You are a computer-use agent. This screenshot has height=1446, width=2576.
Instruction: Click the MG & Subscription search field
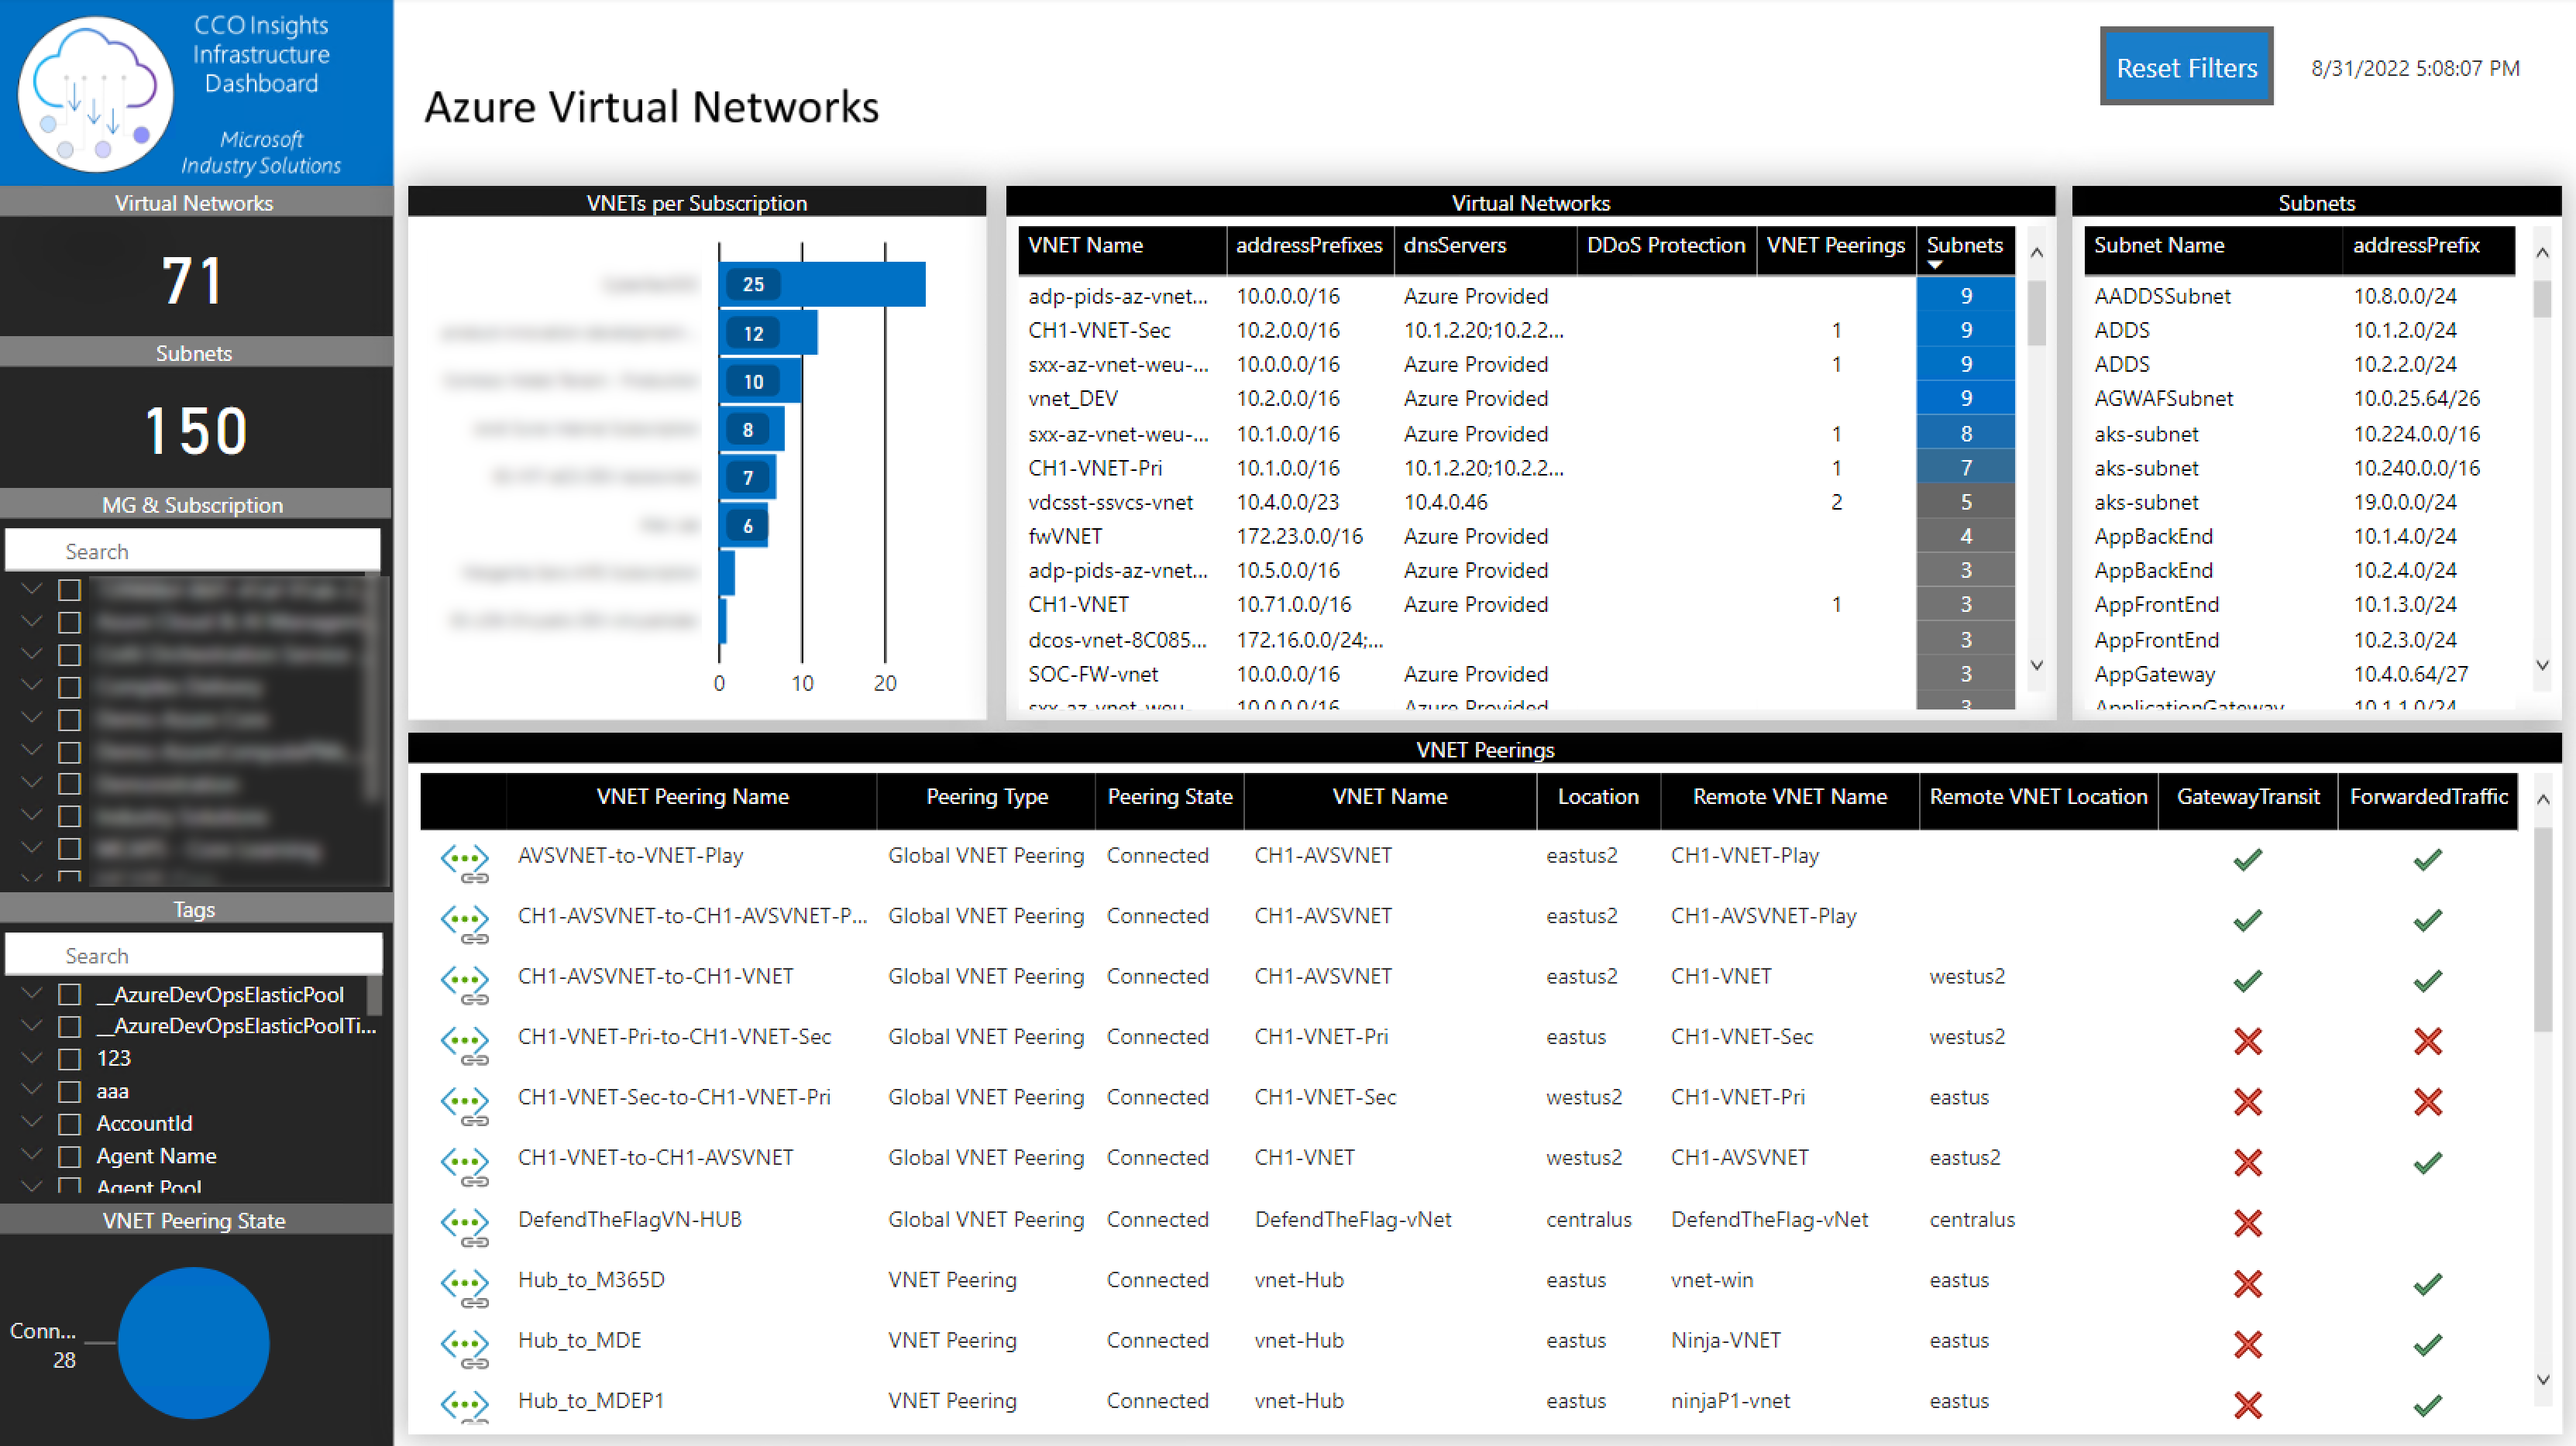click(193, 551)
